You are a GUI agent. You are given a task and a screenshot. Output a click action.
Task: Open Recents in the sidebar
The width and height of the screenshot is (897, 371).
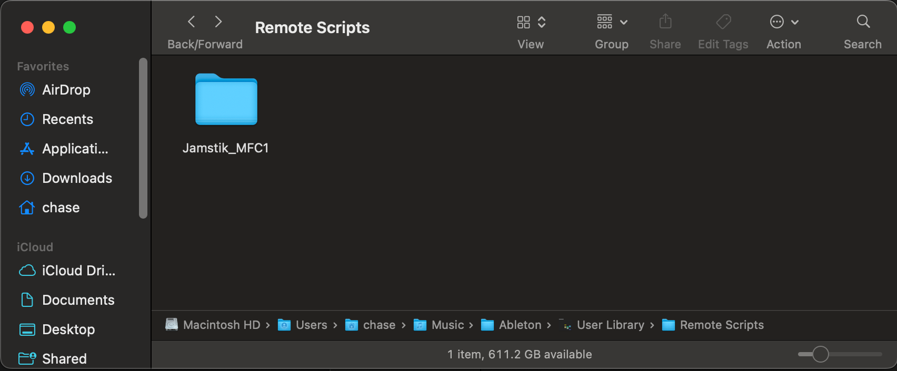click(x=67, y=119)
